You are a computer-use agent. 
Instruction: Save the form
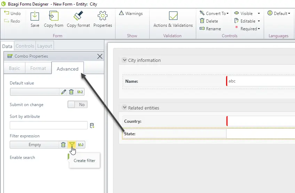(x=35, y=19)
